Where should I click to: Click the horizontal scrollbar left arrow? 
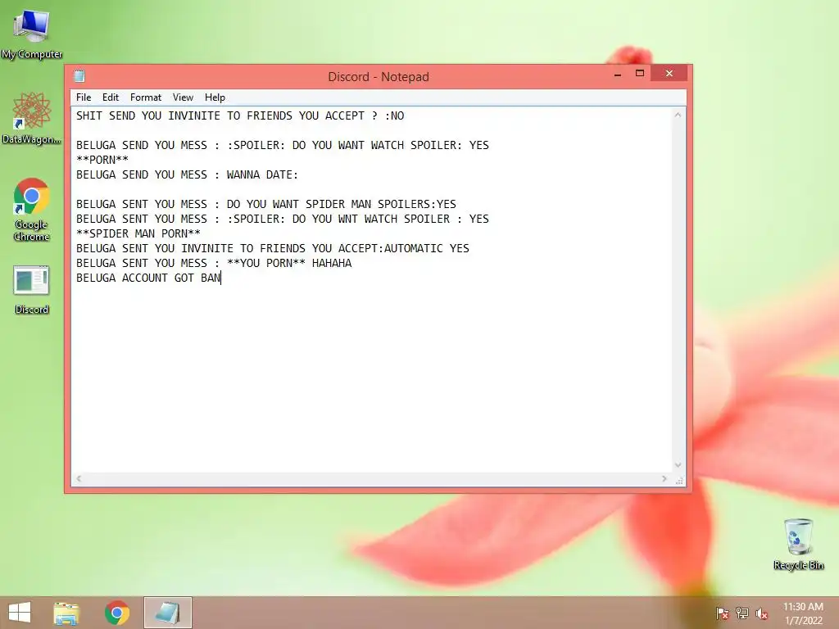[79, 478]
